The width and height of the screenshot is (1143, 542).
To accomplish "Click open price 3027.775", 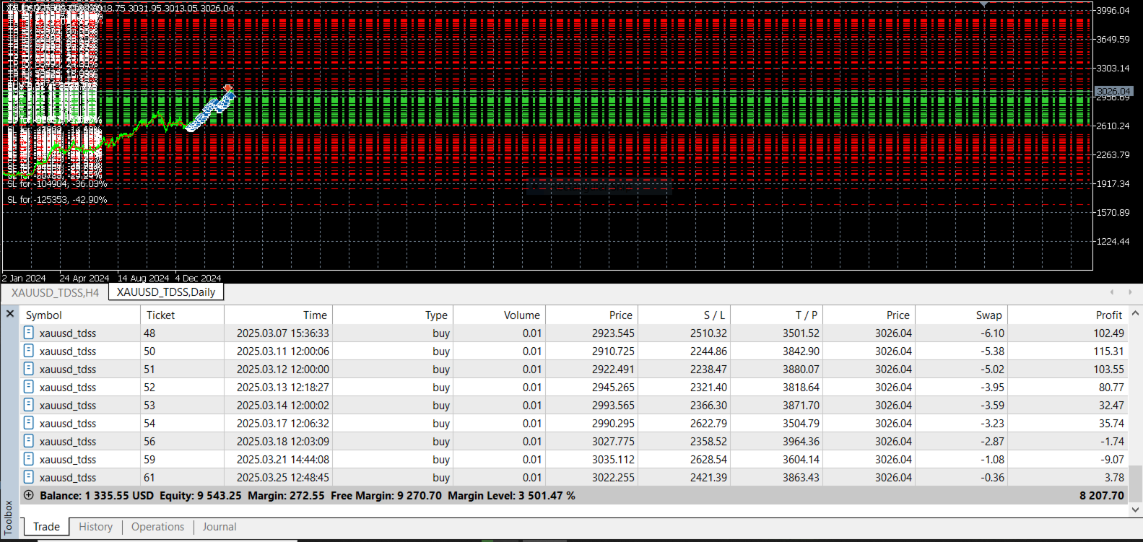I will pos(614,441).
